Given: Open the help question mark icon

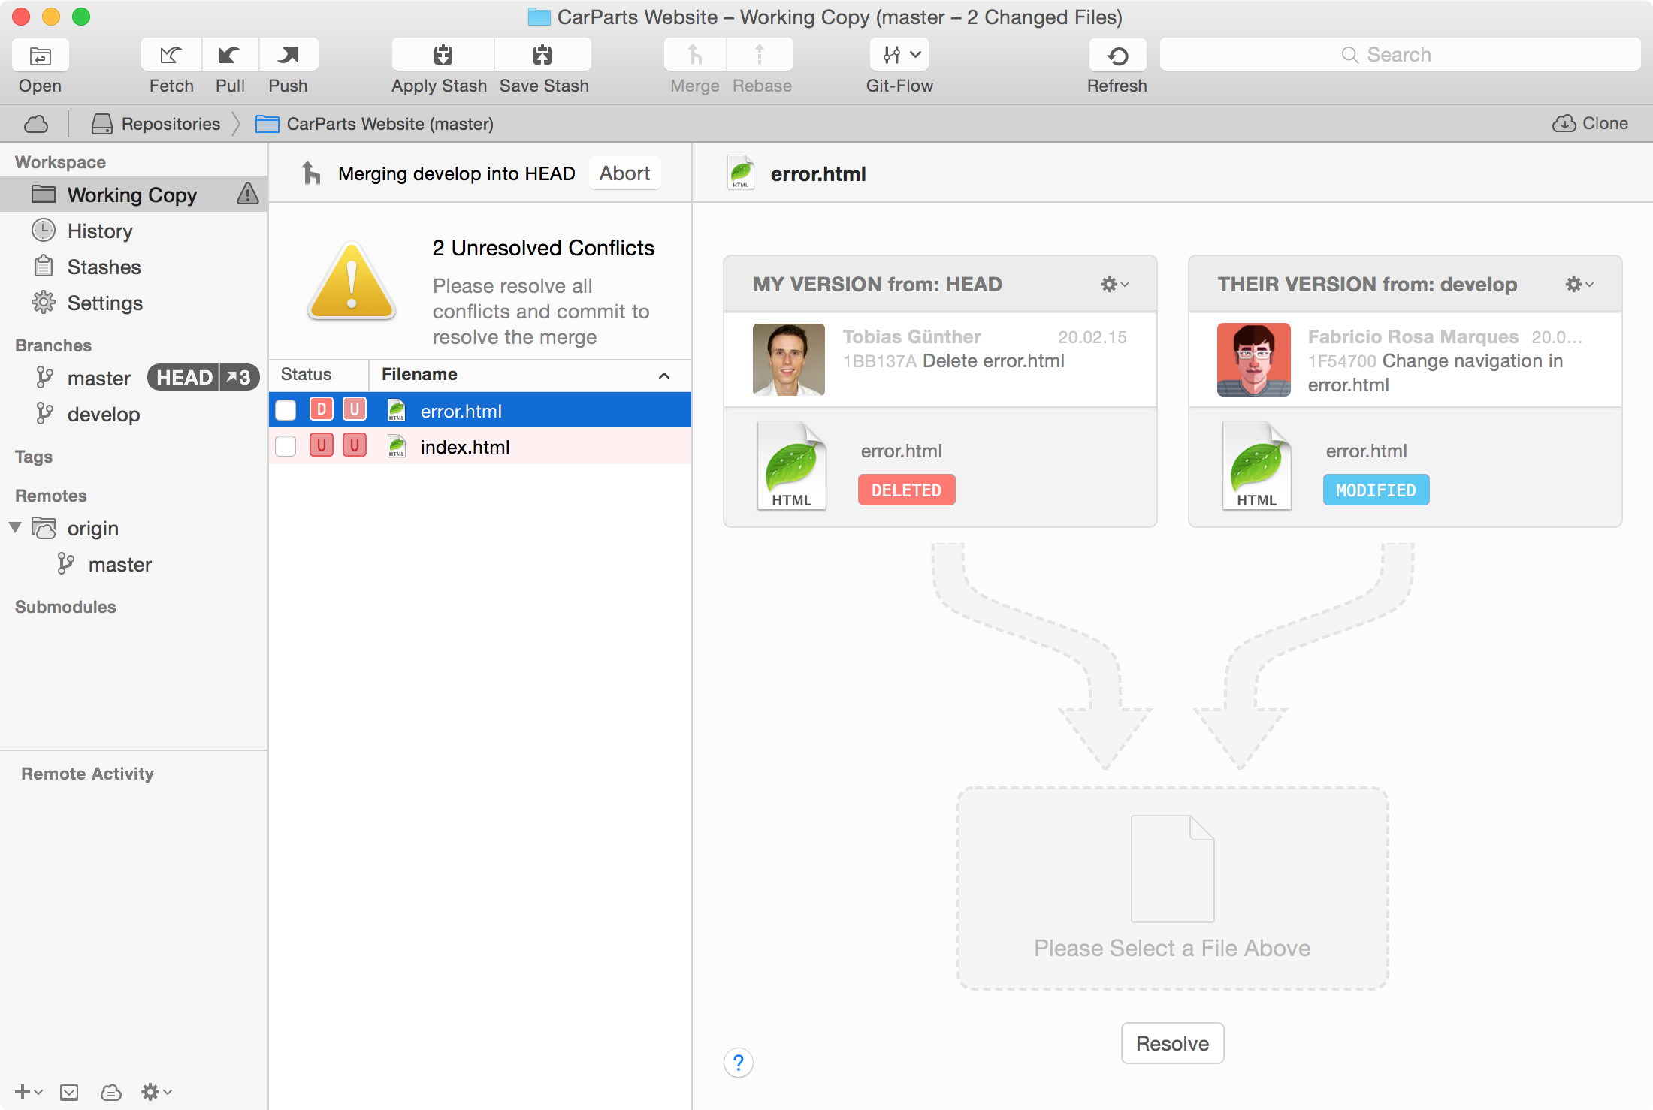Looking at the screenshot, I should pyautogui.click(x=739, y=1063).
